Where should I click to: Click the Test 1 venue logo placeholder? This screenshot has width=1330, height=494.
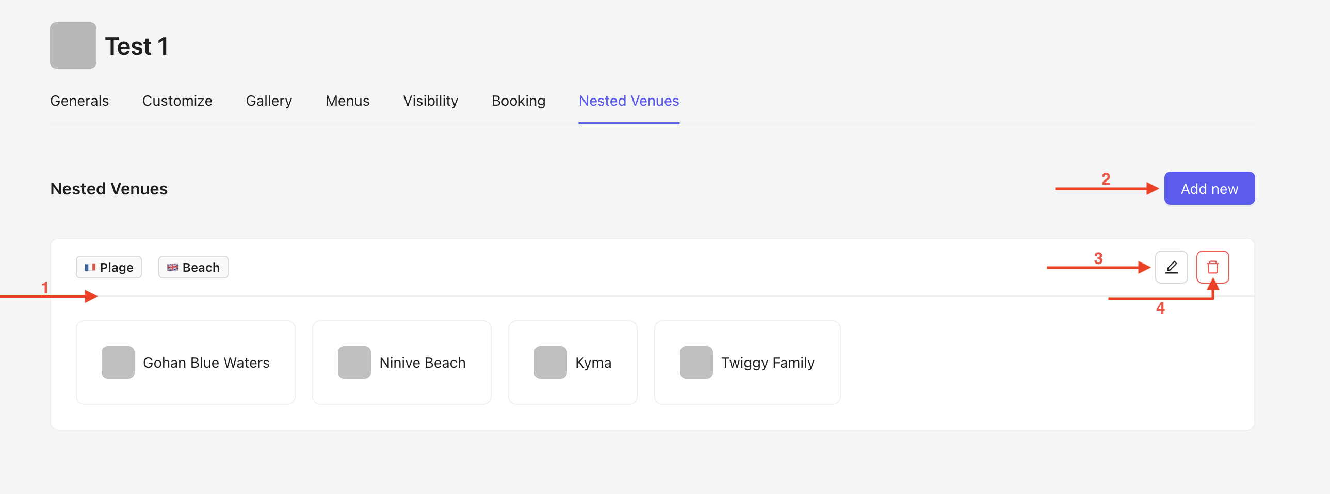coord(73,45)
